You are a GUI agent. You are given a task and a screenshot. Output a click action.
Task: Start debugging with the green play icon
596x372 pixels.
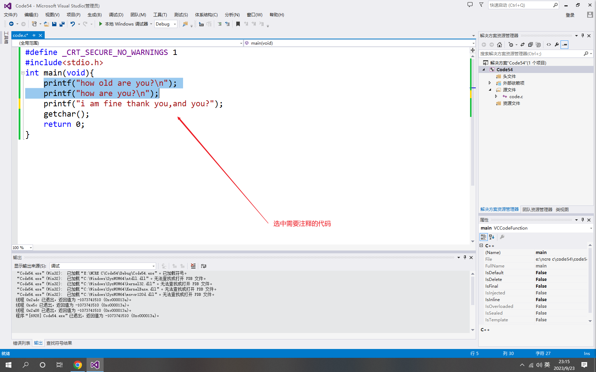(x=100, y=24)
